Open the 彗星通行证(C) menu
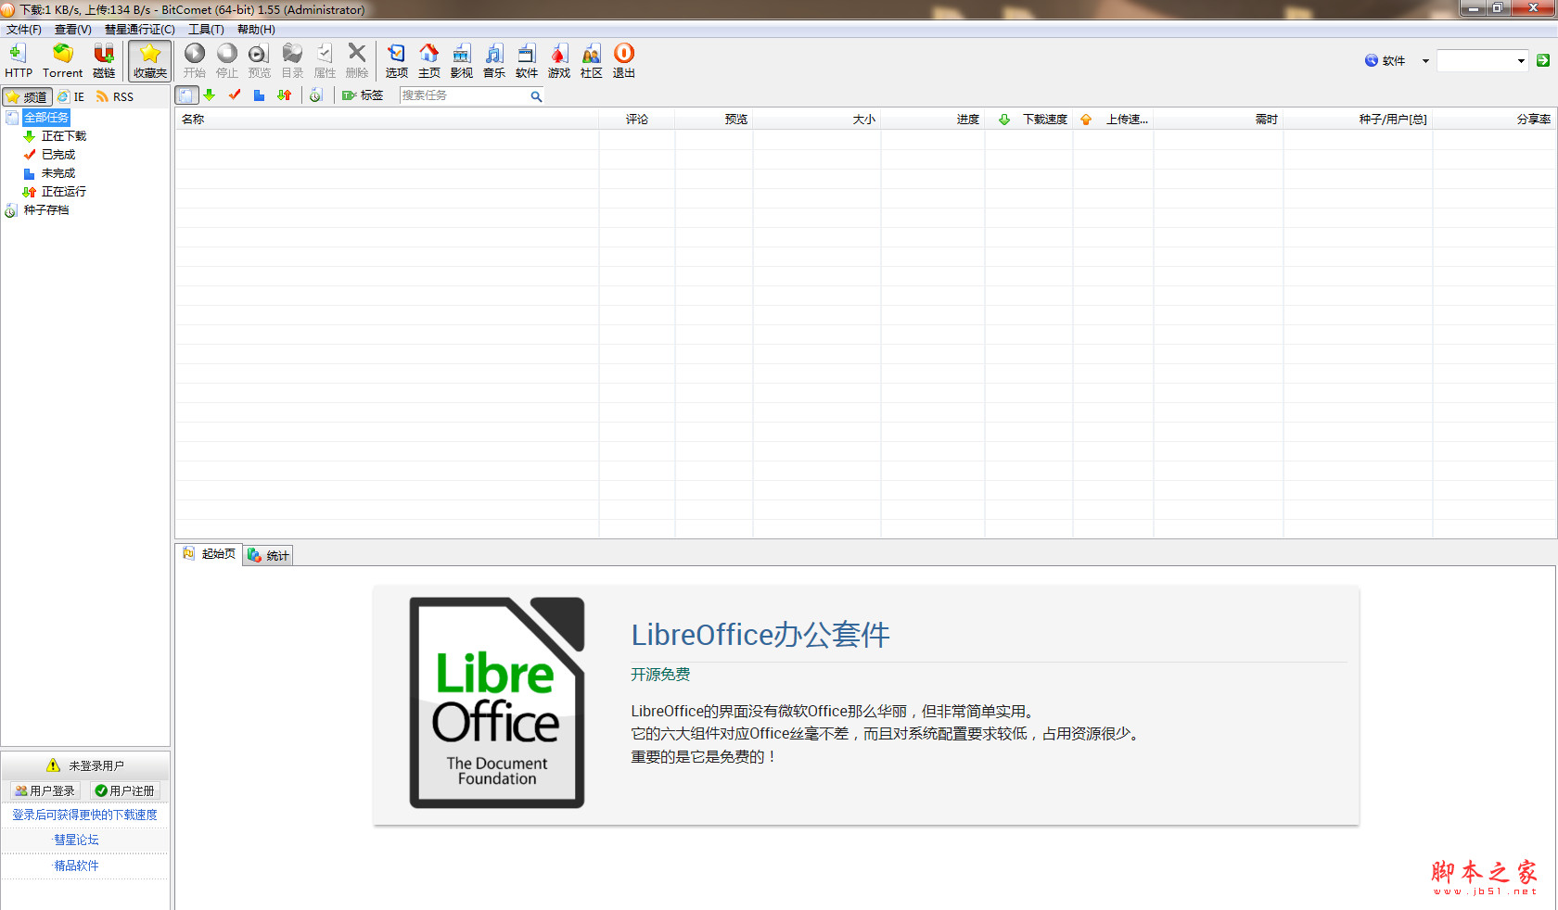Viewport: 1558px width, 910px height. [140, 30]
